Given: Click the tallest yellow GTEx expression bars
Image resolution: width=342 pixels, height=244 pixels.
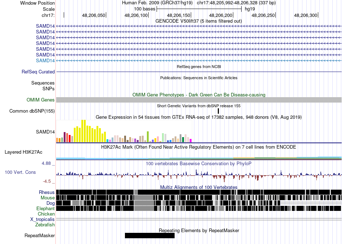Looking at the screenshot, I should (84, 131).
